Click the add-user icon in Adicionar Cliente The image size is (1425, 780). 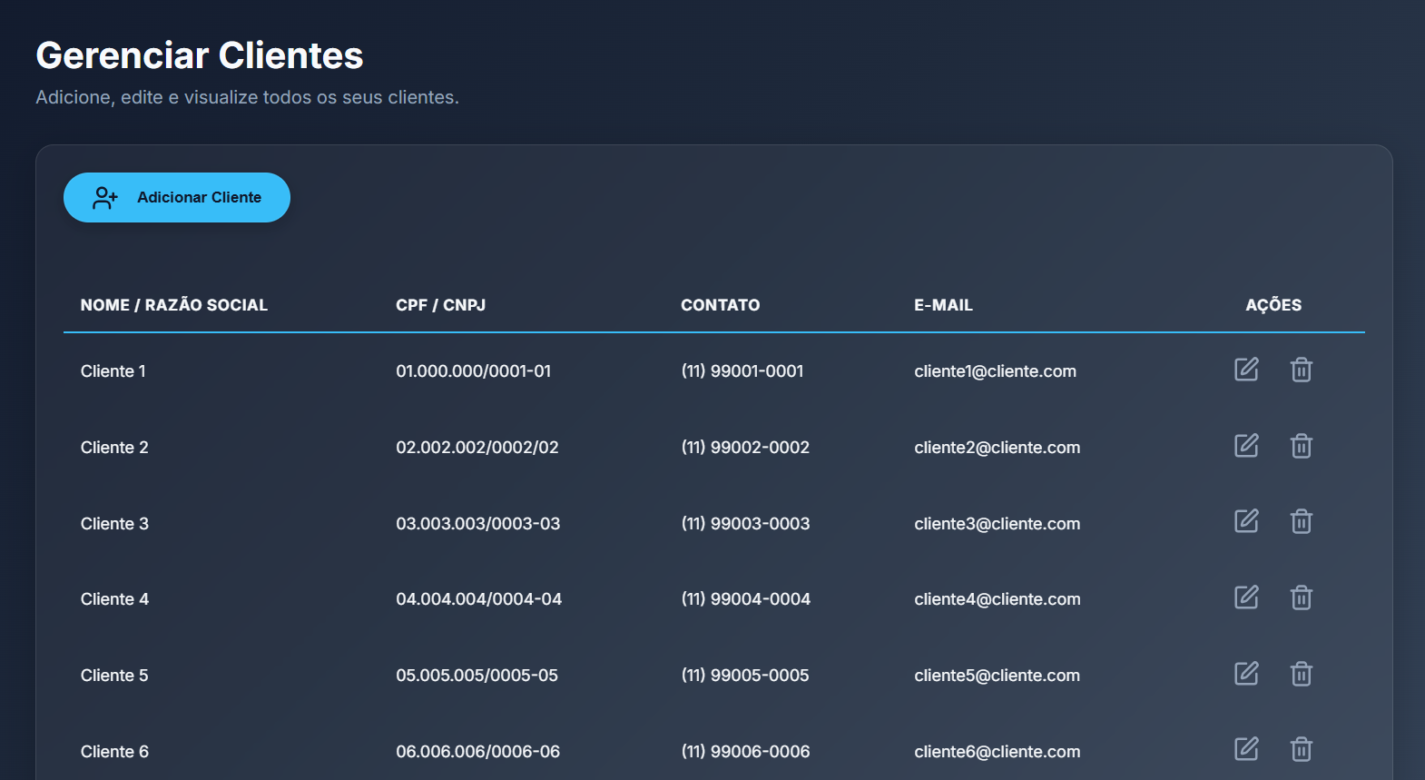105,198
